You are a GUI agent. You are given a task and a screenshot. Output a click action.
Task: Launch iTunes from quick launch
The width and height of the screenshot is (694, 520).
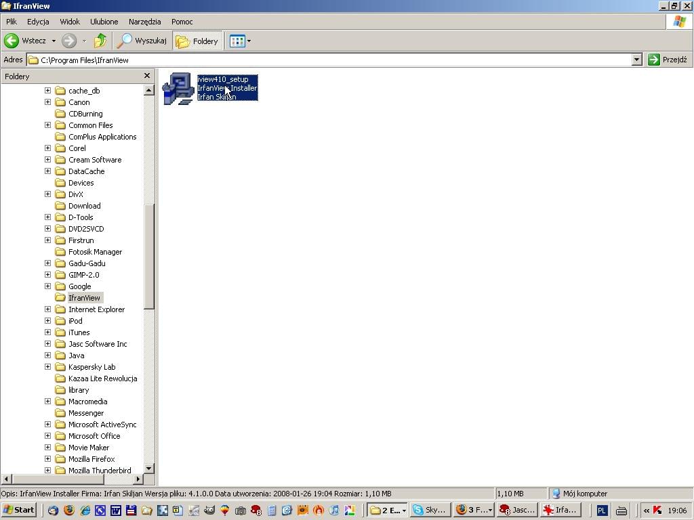333,511
